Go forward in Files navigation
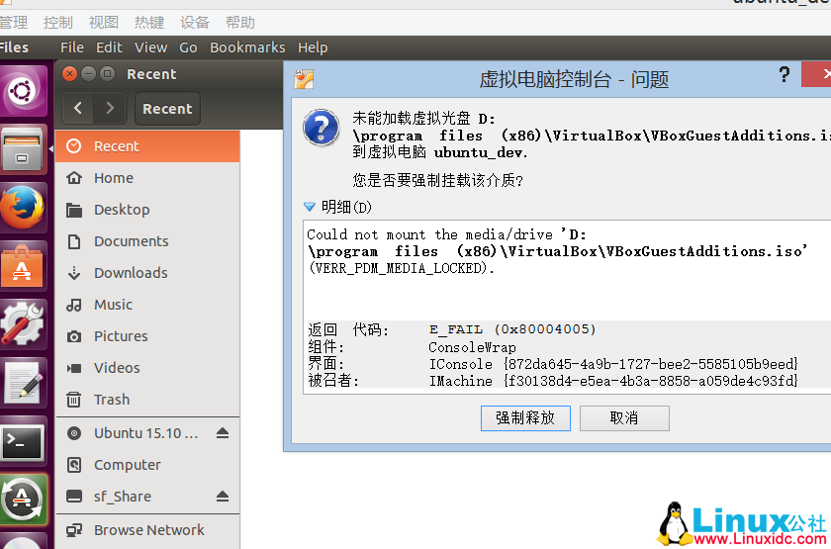 110,108
